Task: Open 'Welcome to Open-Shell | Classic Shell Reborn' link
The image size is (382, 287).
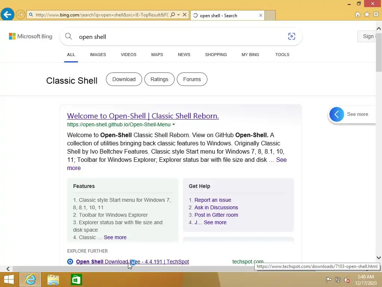Action: point(143,116)
